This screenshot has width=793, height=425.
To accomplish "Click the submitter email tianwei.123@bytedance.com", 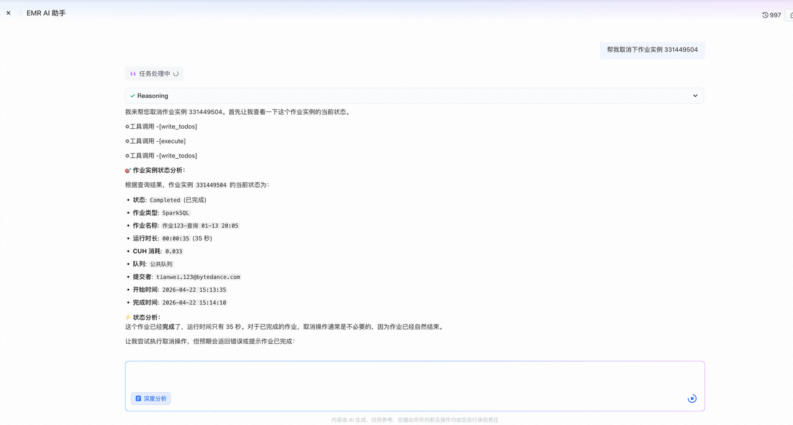I will point(198,278).
